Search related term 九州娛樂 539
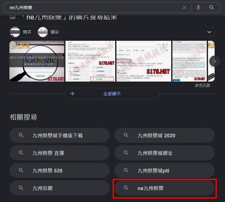Viewport: 225px width, 202px height. 59,171
